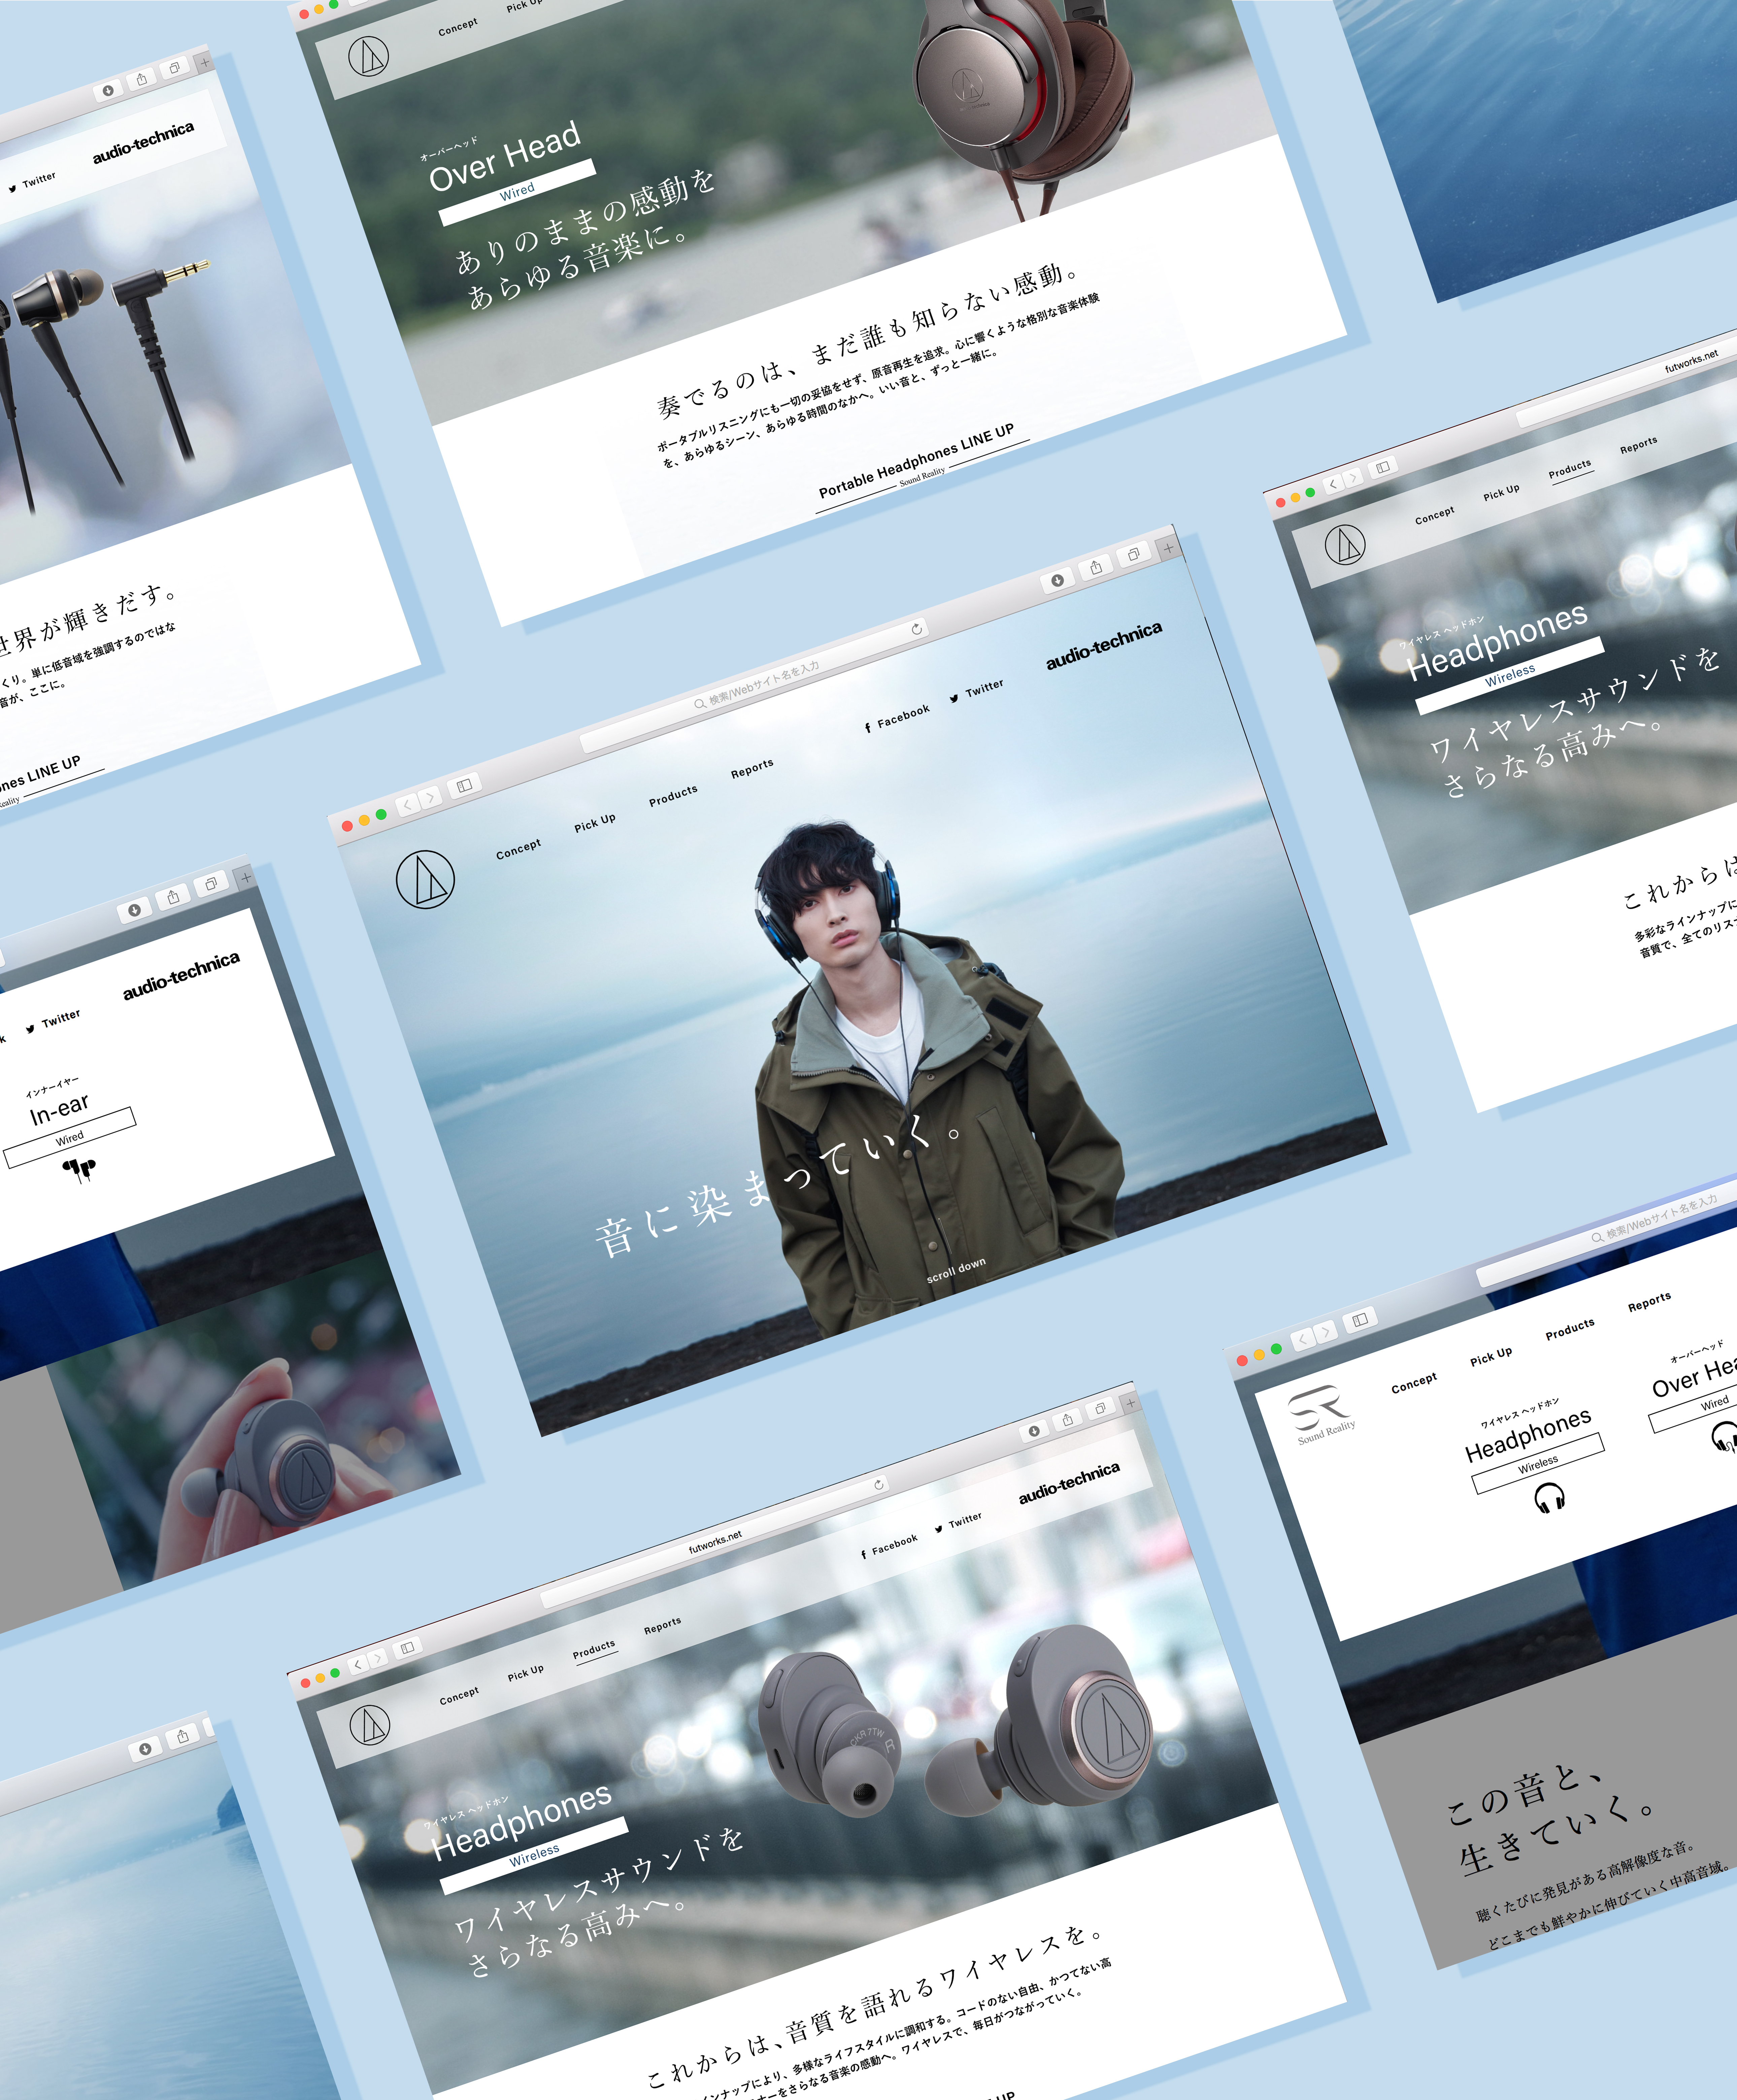This screenshot has height=2100, width=1737.
Task: Toggle sidebar icon in the gray earbuds window
Action: (407, 1647)
